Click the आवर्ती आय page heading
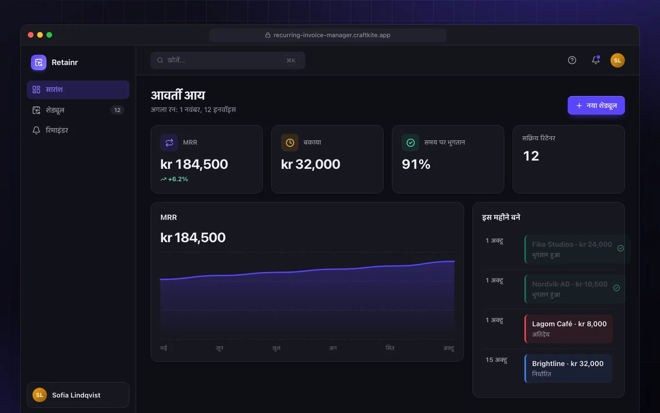Screen dimensions: 660x413 [178, 95]
